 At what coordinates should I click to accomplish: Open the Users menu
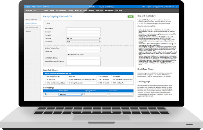click(33, 7)
